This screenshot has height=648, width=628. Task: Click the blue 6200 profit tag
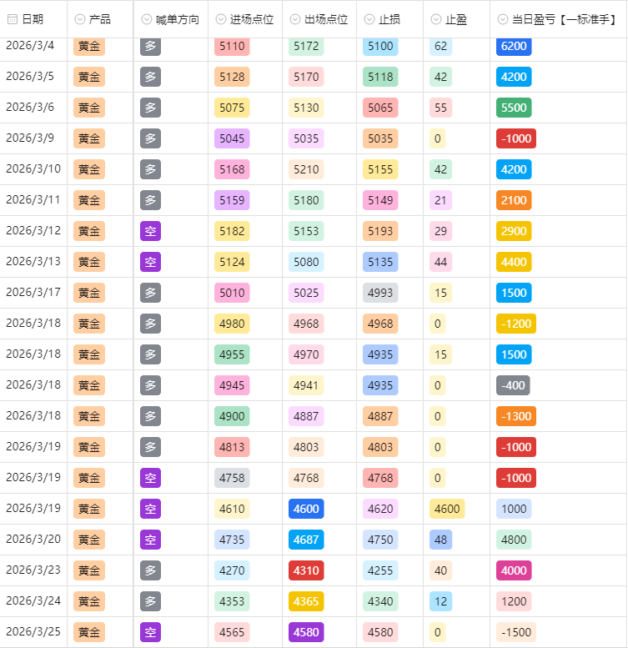click(x=514, y=46)
